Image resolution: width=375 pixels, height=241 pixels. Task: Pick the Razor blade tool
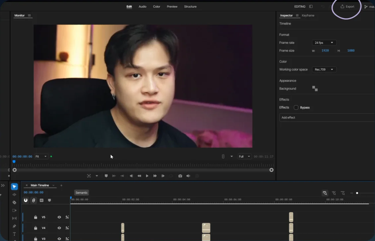pyautogui.click(x=14, y=203)
